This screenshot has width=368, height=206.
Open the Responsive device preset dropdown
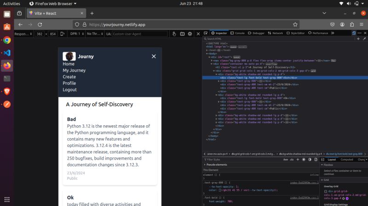pos(23,33)
